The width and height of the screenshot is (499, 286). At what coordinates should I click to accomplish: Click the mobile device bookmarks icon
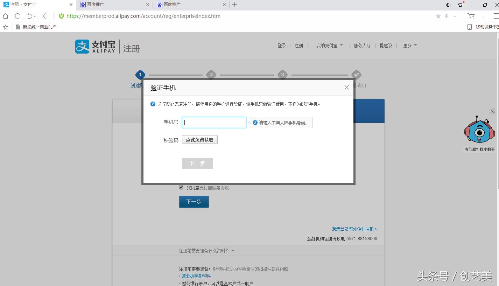469,26
